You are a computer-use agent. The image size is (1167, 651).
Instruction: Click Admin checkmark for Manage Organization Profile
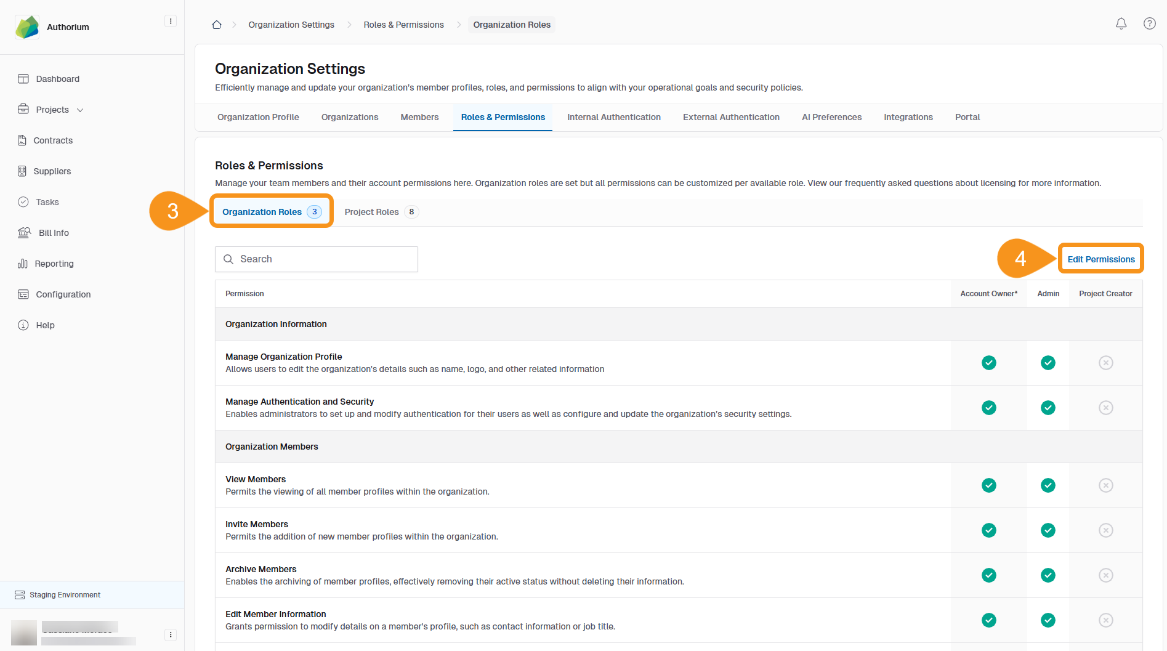1048,363
